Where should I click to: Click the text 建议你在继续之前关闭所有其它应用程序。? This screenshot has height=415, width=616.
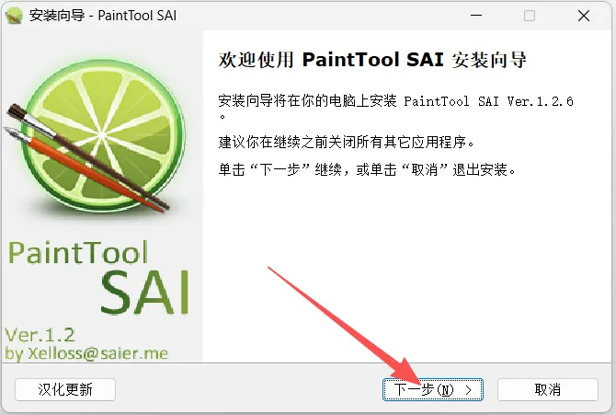[347, 142]
